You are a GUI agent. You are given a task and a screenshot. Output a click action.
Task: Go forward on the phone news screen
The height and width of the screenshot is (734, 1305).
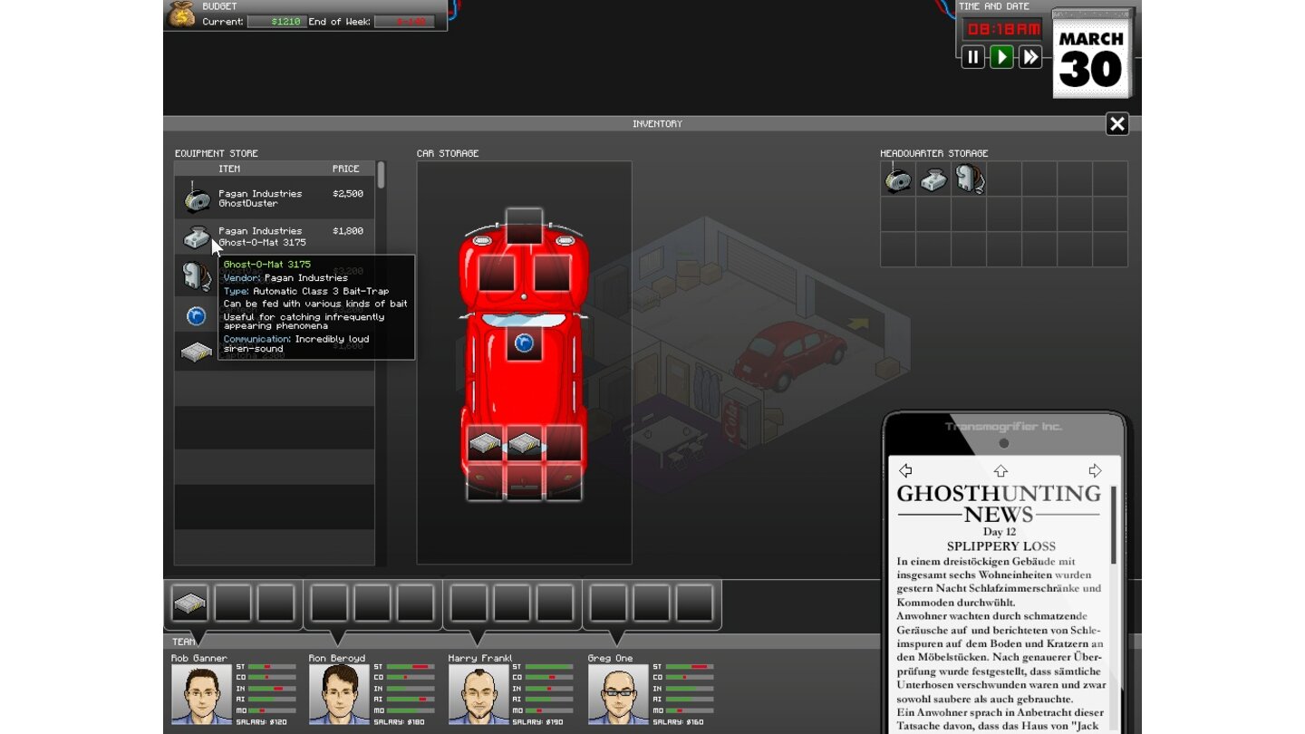click(x=1095, y=470)
